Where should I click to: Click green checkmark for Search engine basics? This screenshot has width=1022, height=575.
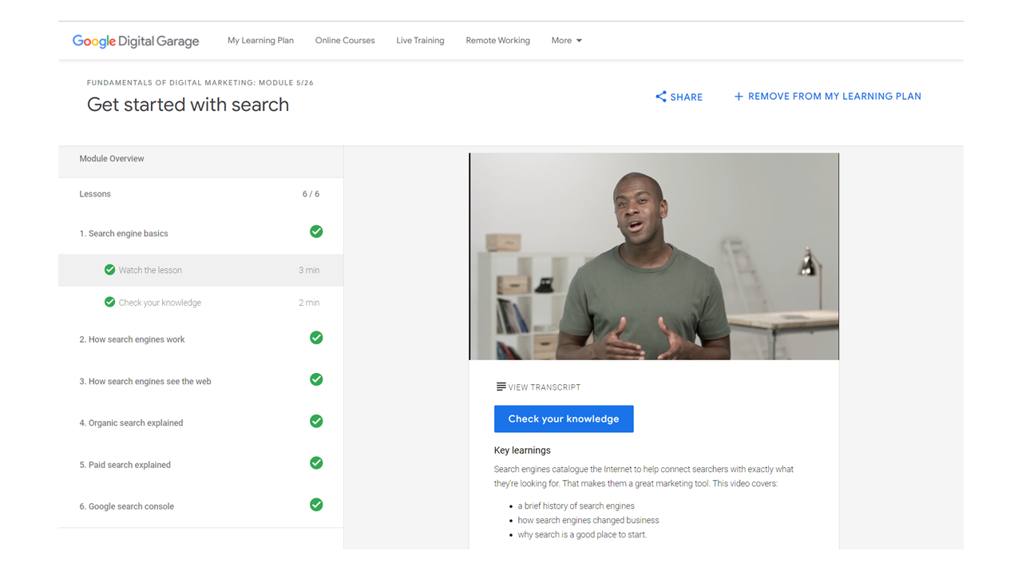pos(316,232)
